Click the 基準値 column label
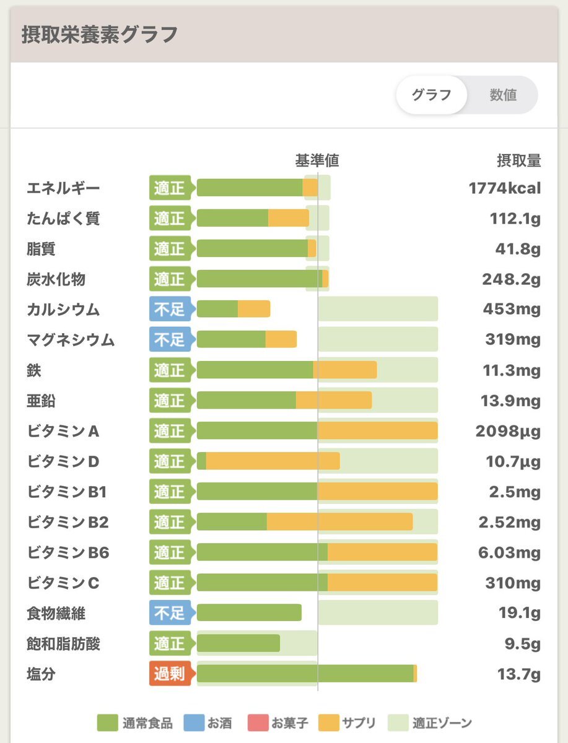This screenshot has height=743, width=568. point(317,161)
